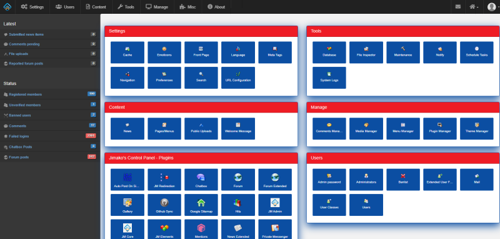Open the Emoticons tile

click(x=164, y=53)
